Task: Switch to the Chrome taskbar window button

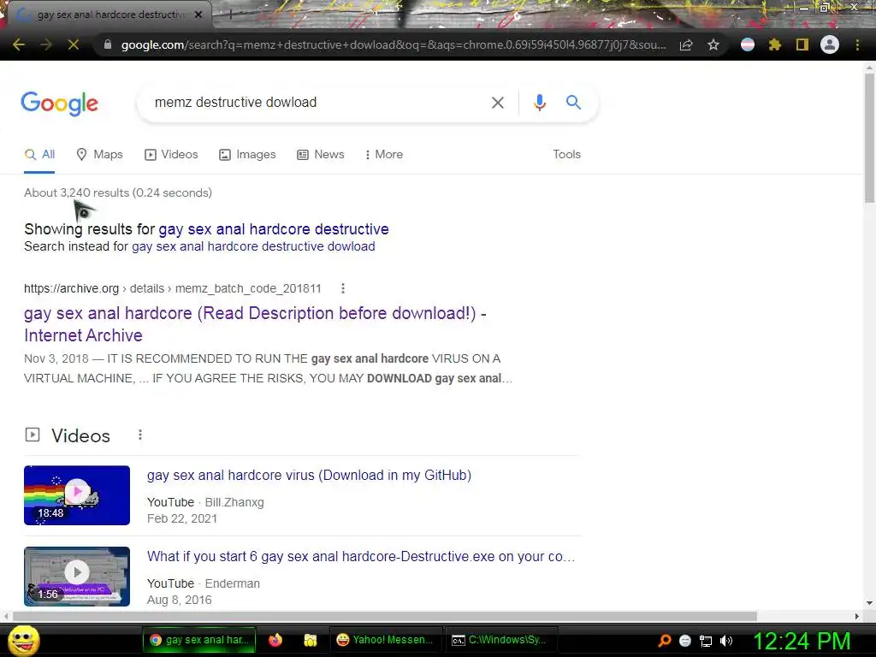Action: [x=199, y=640]
